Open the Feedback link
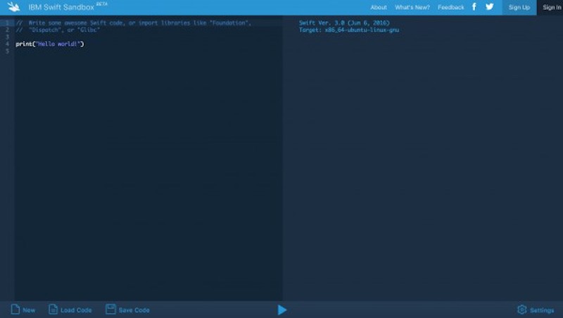The width and height of the screenshot is (563, 318). [450, 7]
